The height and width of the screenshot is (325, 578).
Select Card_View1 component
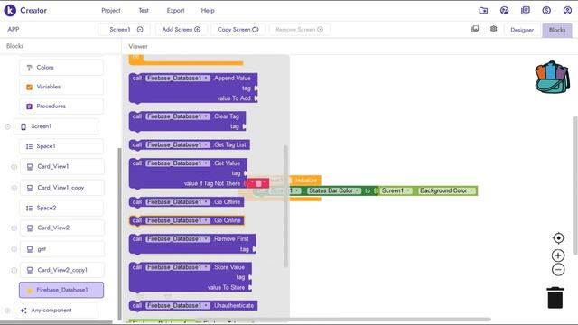click(x=61, y=166)
